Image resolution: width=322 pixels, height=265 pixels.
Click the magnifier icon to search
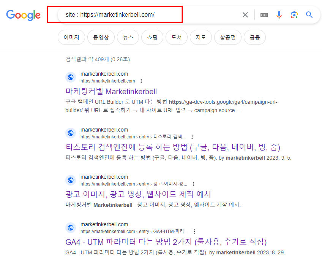(309, 14)
